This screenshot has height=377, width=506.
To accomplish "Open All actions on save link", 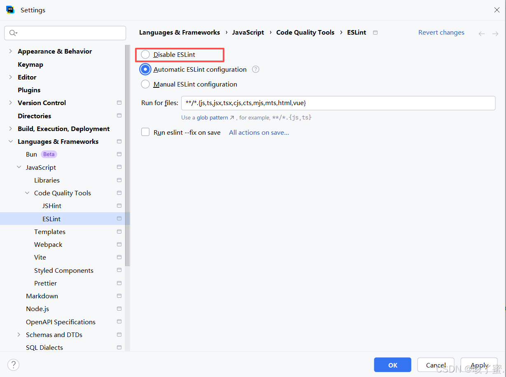I will pyautogui.click(x=259, y=132).
